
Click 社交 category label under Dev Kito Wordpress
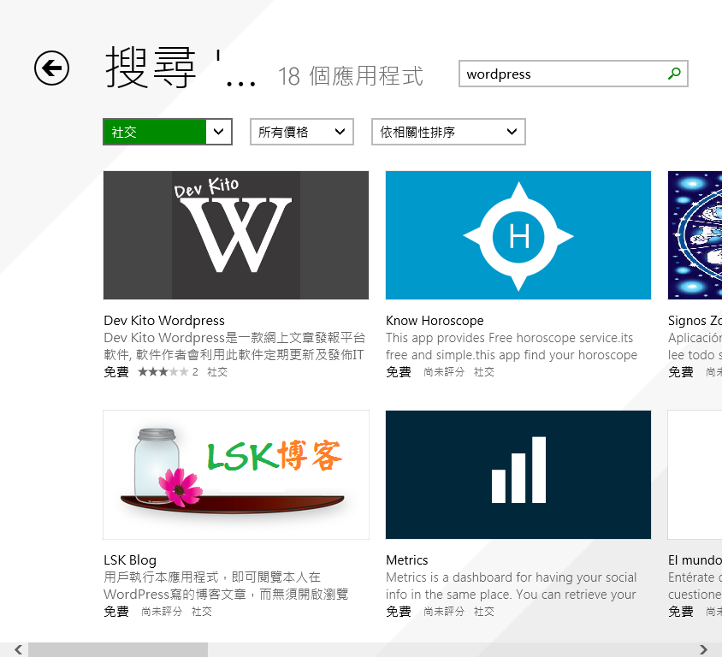[x=217, y=372]
